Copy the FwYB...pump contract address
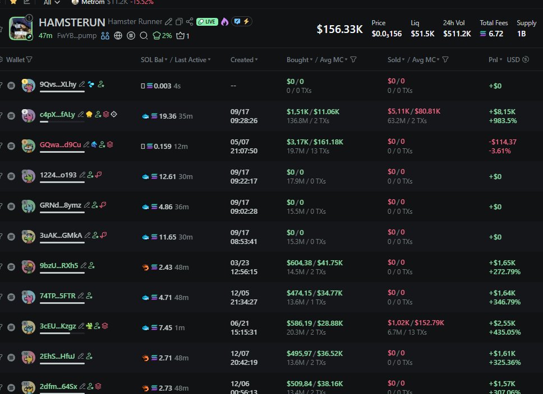Image resolution: width=543 pixels, height=394 pixels. 77,36
